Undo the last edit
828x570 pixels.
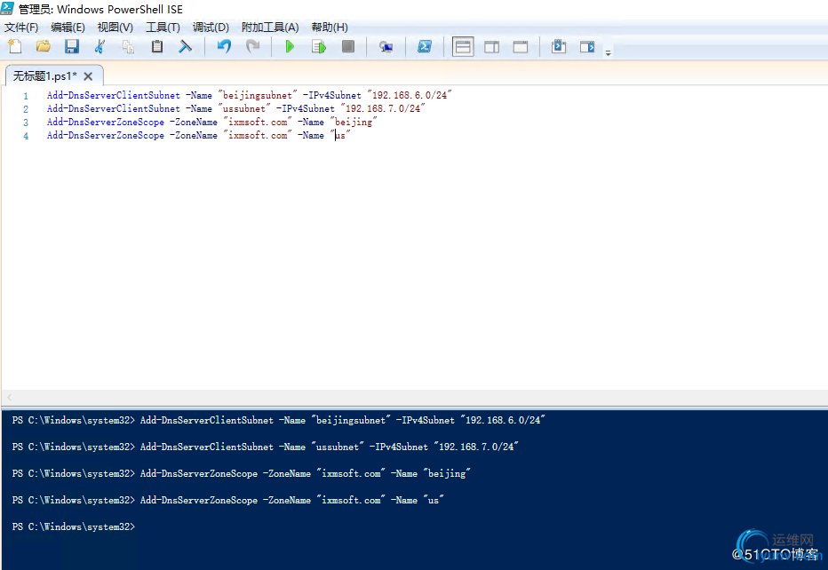pos(224,46)
